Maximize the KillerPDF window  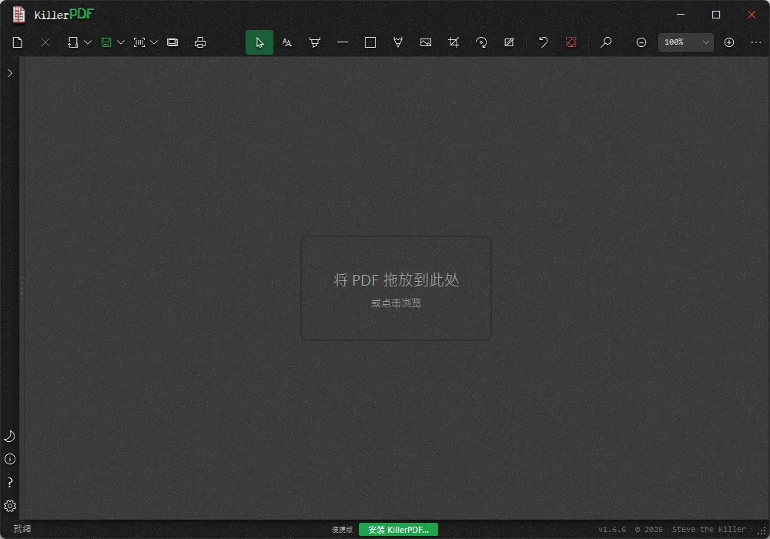pos(716,15)
